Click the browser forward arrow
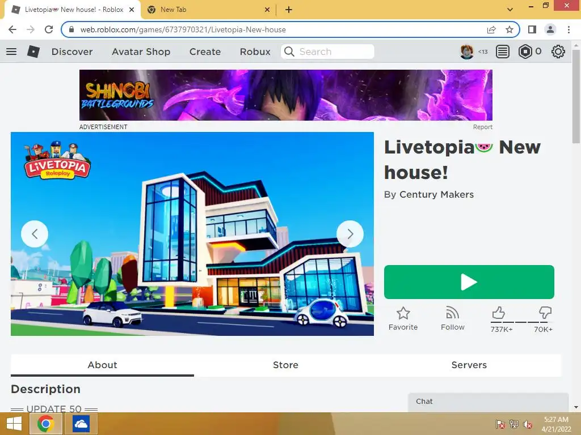 point(31,29)
